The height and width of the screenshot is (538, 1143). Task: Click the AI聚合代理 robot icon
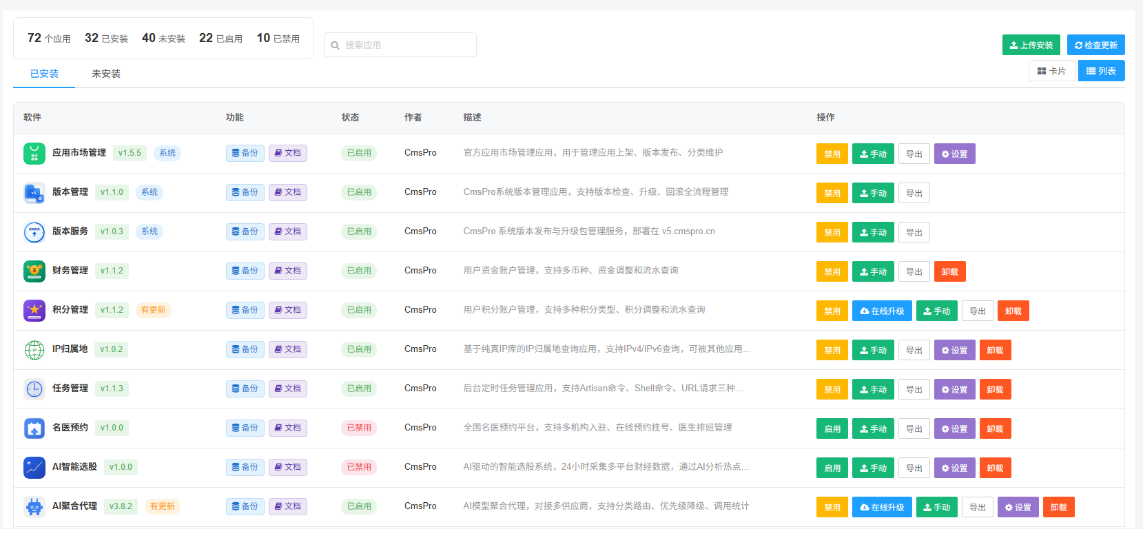[34, 506]
